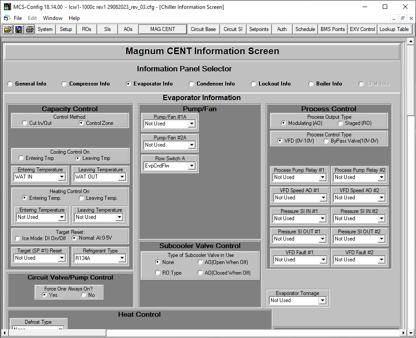The height and width of the screenshot is (338, 416).
Task: Choose Cut In/Out control method
Action: 25,123
